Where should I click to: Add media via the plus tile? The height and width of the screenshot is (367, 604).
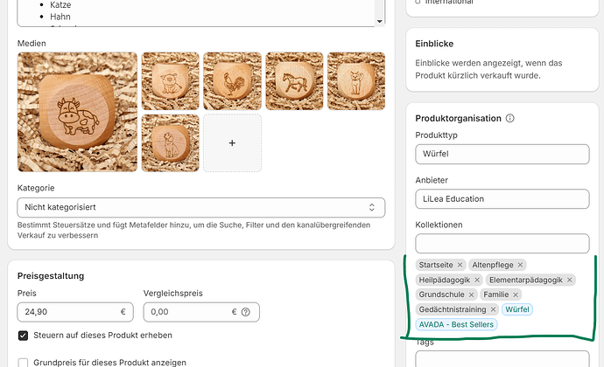[x=232, y=142]
